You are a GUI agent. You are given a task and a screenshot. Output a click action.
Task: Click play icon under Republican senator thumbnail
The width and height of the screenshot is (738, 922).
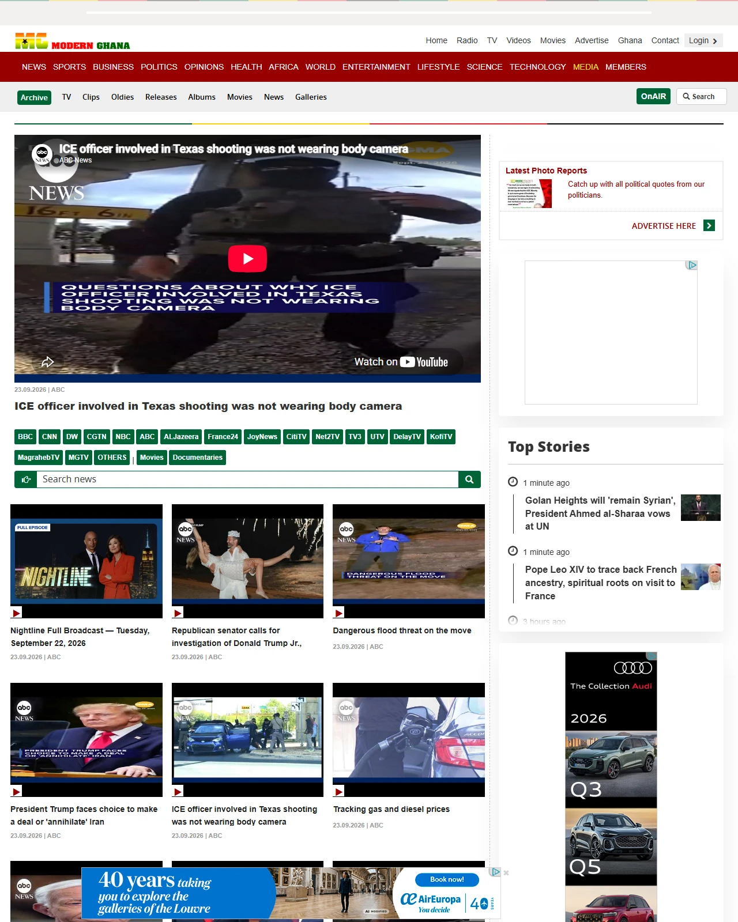[x=178, y=613]
